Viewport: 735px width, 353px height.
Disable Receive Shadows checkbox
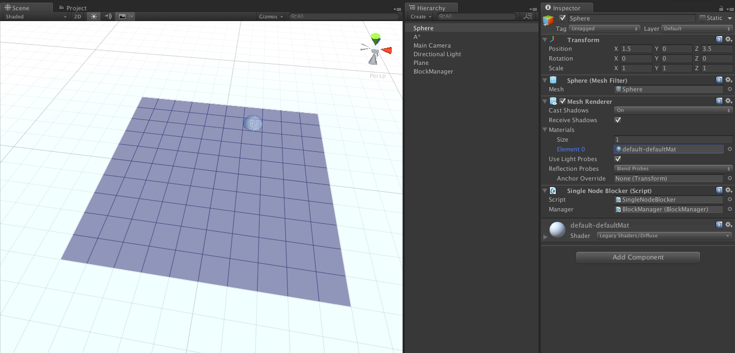tap(618, 120)
